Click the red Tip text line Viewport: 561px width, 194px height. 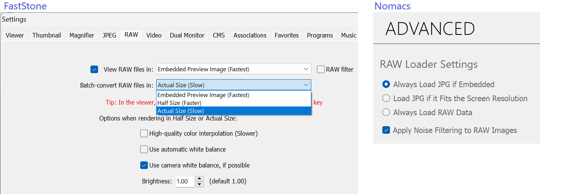[x=131, y=102]
